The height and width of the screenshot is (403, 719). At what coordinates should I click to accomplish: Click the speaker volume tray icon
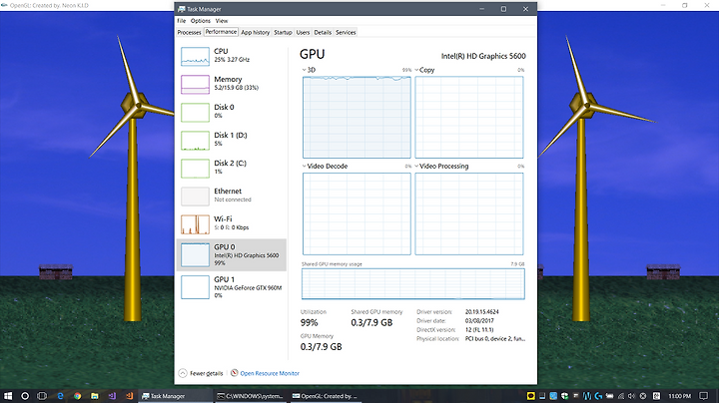tap(632, 396)
